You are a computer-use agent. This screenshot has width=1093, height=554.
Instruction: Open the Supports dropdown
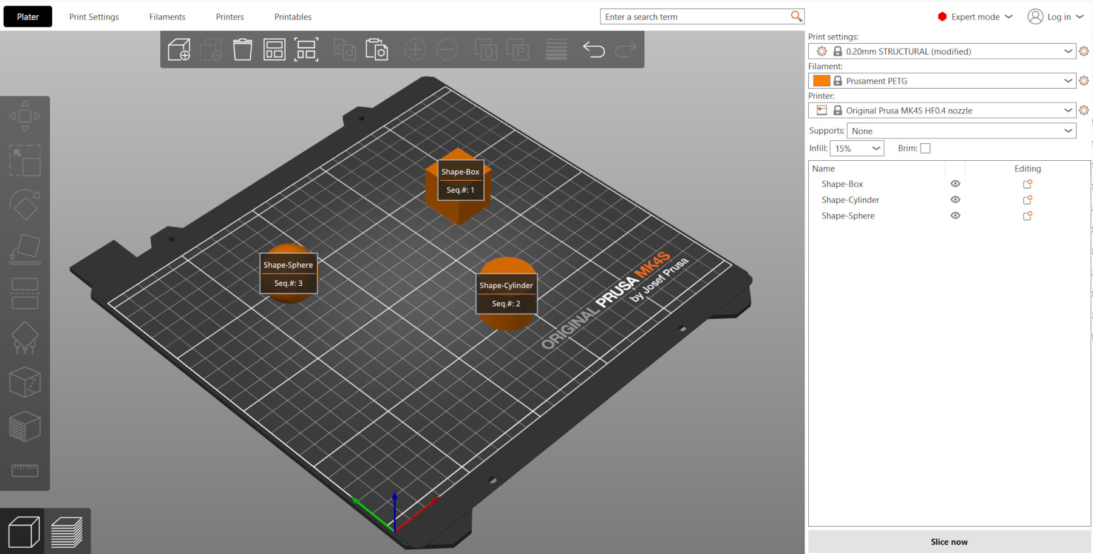pyautogui.click(x=962, y=131)
